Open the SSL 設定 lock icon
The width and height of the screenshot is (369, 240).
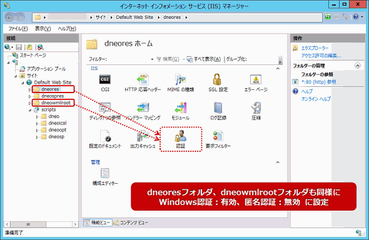click(217, 79)
